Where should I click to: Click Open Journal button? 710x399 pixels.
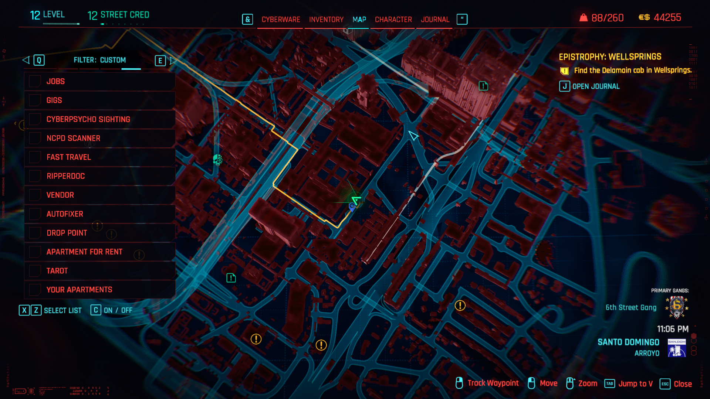point(589,86)
